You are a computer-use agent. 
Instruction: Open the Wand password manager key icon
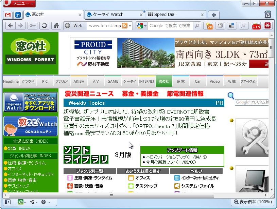[32, 26]
